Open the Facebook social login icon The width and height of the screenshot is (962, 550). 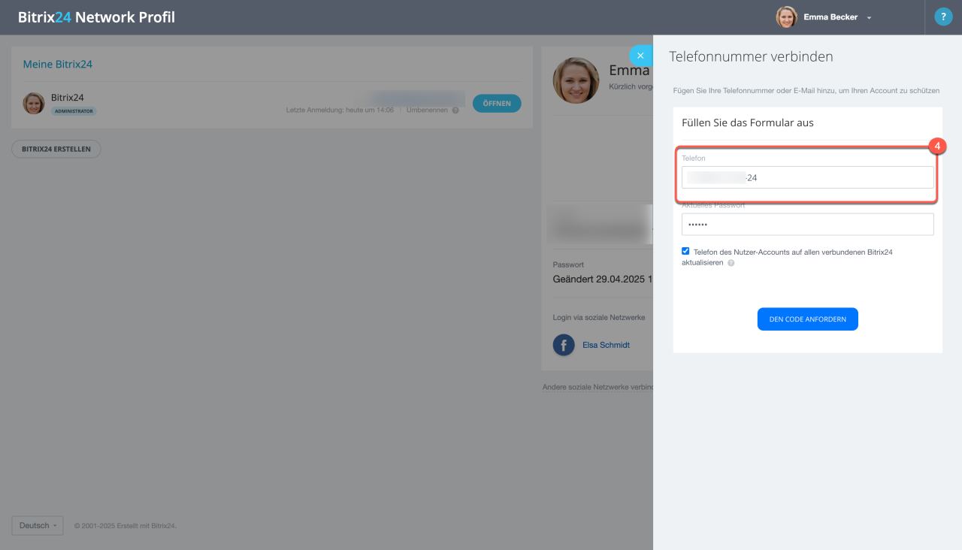[x=564, y=345]
